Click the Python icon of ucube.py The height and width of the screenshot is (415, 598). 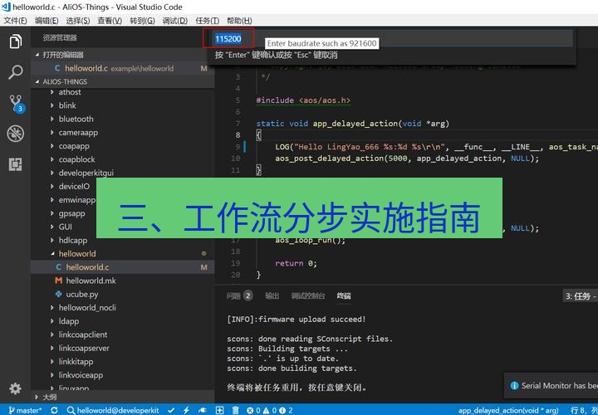[58, 294]
